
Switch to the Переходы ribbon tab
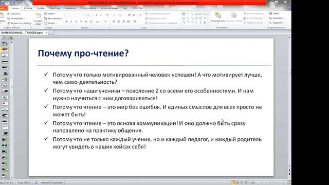coord(54,8)
